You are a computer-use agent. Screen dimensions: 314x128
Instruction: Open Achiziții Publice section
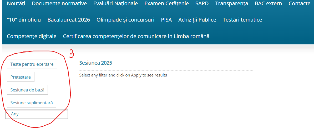[197, 20]
